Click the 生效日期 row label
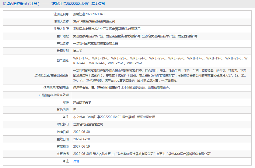 click(63, 139)
